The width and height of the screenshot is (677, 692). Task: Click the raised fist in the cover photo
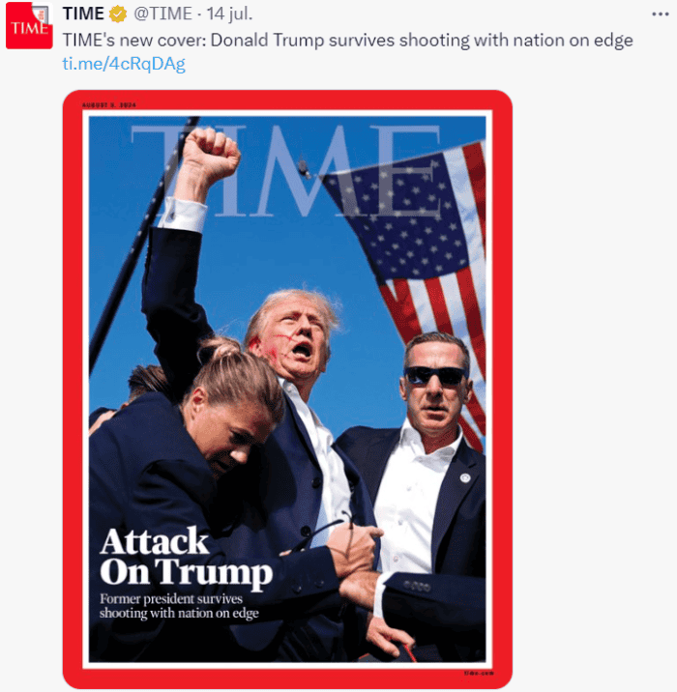[x=211, y=155]
